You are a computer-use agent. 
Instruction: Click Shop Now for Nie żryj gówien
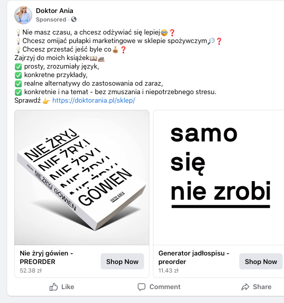tap(122, 261)
